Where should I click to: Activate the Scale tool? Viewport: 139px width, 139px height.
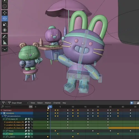pyautogui.click(x=5, y=24)
